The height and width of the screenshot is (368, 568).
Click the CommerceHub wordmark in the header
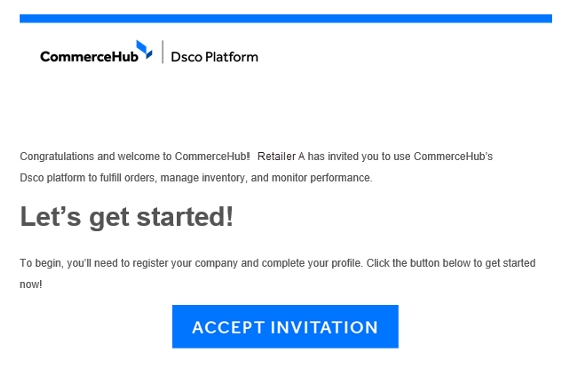pos(89,57)
